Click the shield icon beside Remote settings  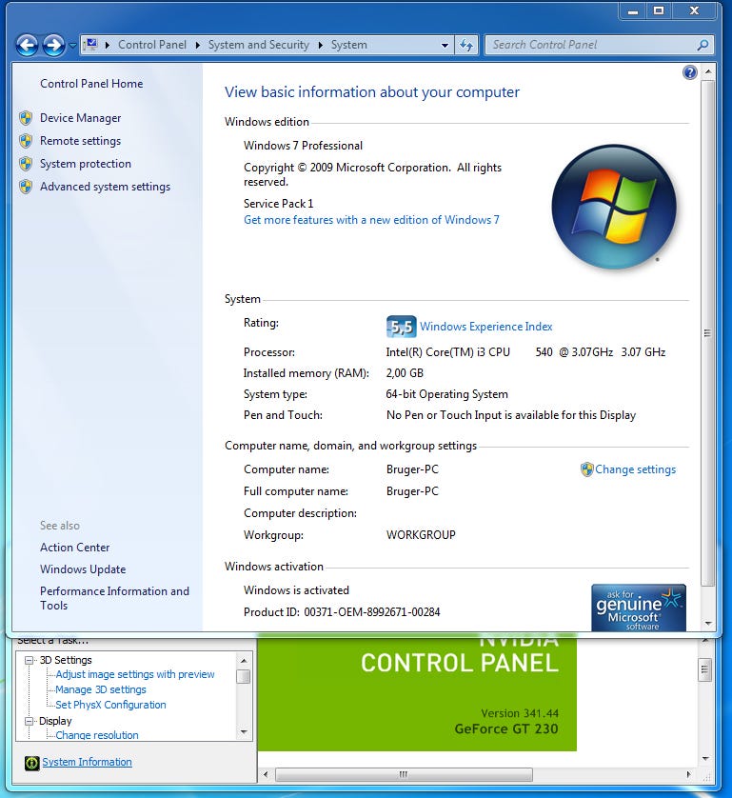click(26, 141)
